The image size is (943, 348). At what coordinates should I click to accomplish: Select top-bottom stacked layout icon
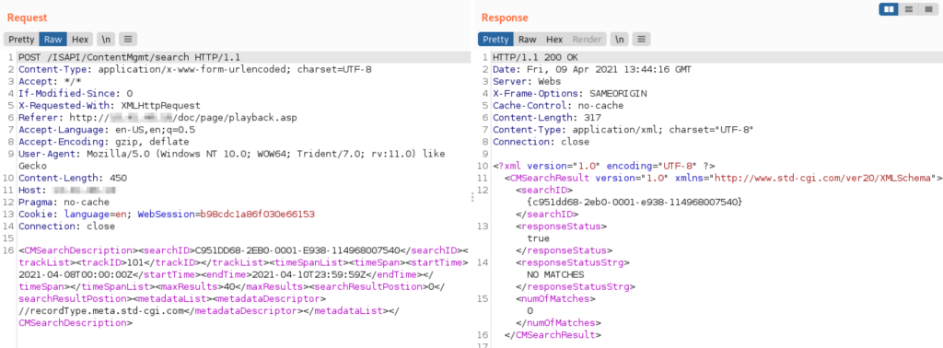tap(909, 9)
